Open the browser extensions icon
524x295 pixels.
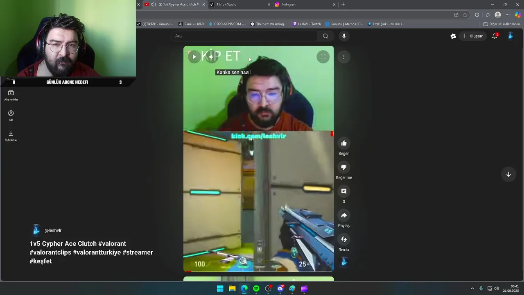pyautogui.click(x=477, y=15)
